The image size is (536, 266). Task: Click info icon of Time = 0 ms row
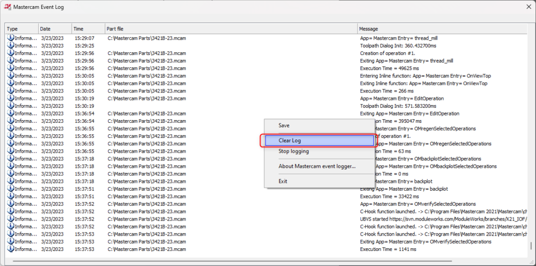(x=10, y=174)
